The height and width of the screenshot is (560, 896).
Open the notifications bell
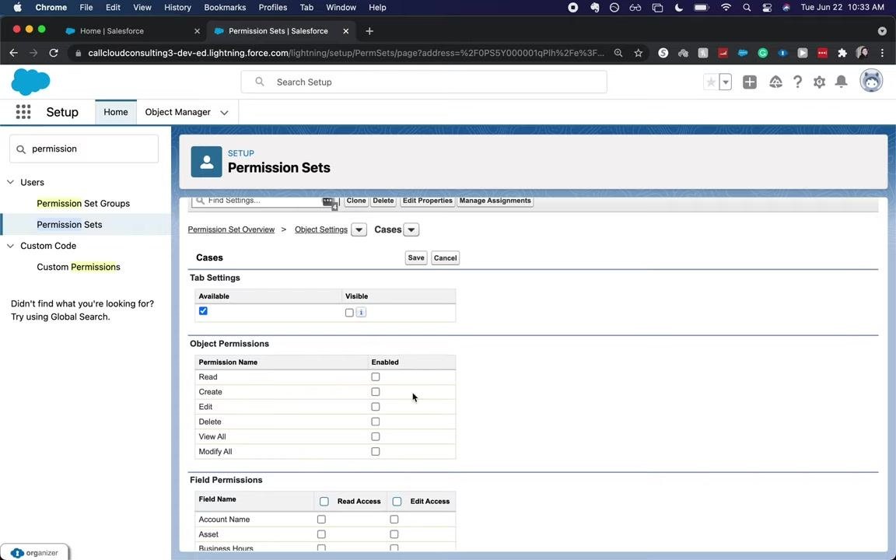[x=841, y=82]
